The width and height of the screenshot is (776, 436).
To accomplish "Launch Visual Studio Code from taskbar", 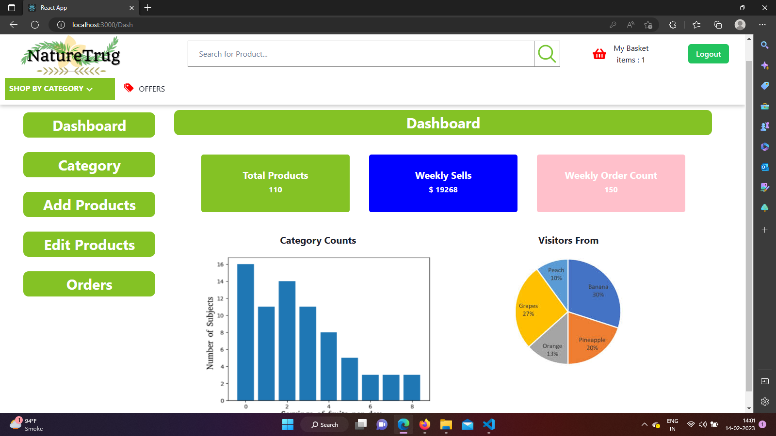I will pos(489,425).
